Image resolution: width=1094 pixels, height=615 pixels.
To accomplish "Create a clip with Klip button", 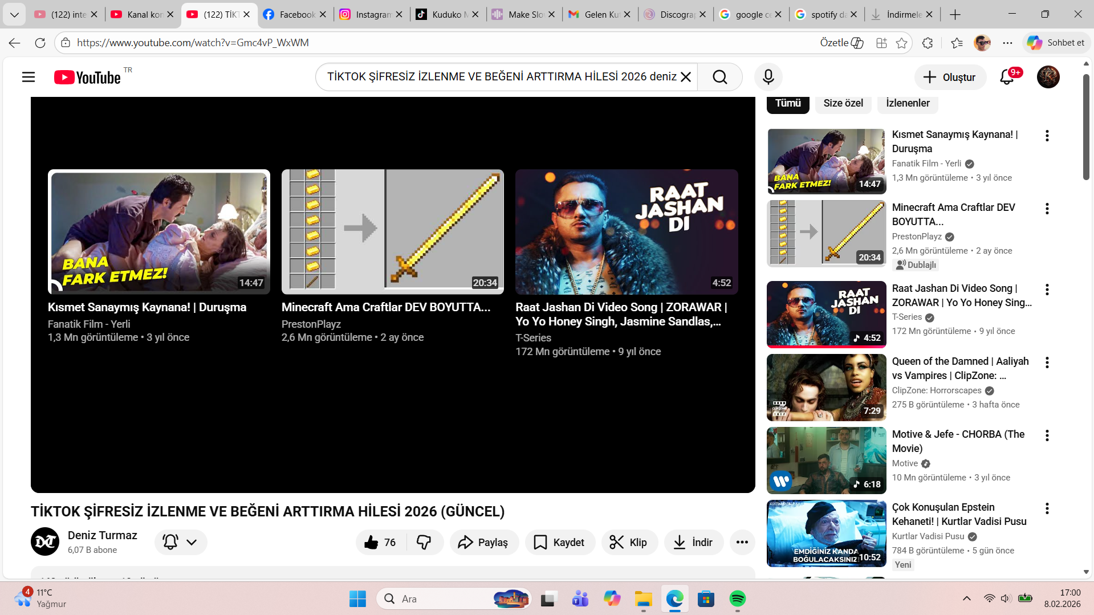I will coord(629,542).
